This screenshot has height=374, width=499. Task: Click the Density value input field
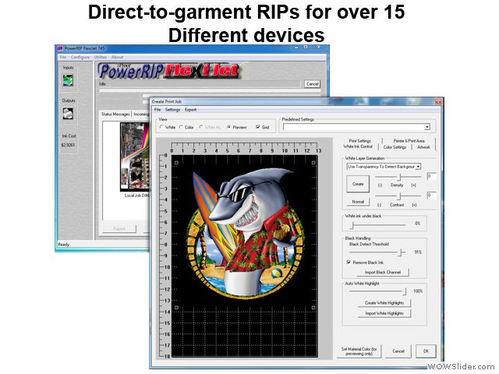(431, 176)
